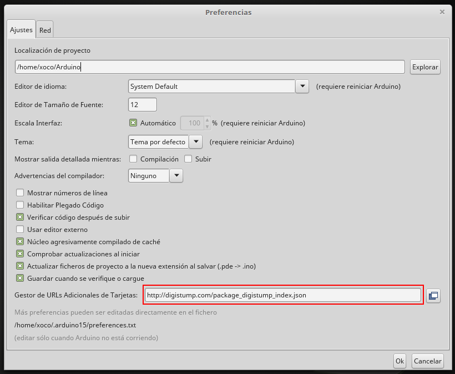The height and width of the screenshot is (374, 455).
Task: Click the Tema dropdown arrow icon
Action: [x=196, y=141]
